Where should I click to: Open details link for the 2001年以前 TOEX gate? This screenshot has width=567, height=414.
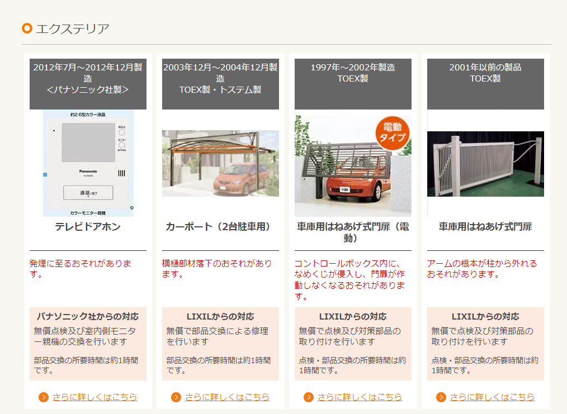pyautogui.click(x=492, y=397)
